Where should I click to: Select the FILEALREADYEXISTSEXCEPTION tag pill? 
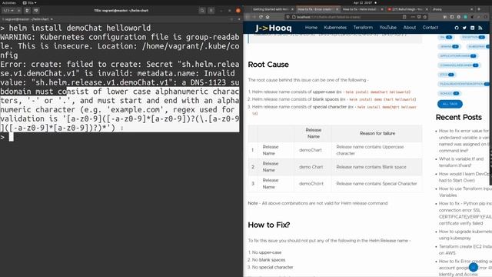464,84
